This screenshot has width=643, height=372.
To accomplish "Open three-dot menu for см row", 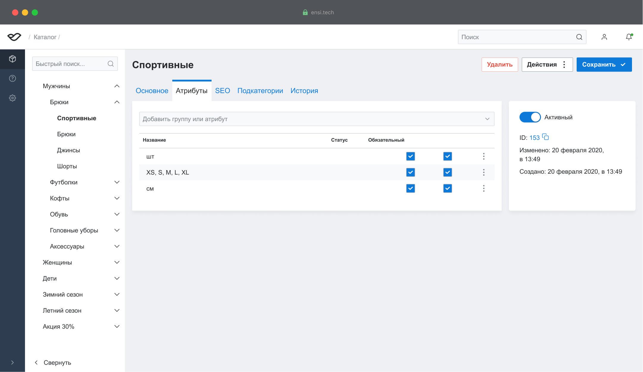I will [484, 189].
